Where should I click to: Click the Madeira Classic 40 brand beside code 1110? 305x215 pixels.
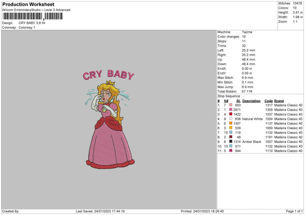[288, 151]
